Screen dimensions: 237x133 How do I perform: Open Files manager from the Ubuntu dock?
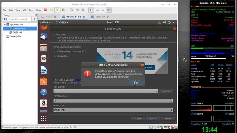44,48
